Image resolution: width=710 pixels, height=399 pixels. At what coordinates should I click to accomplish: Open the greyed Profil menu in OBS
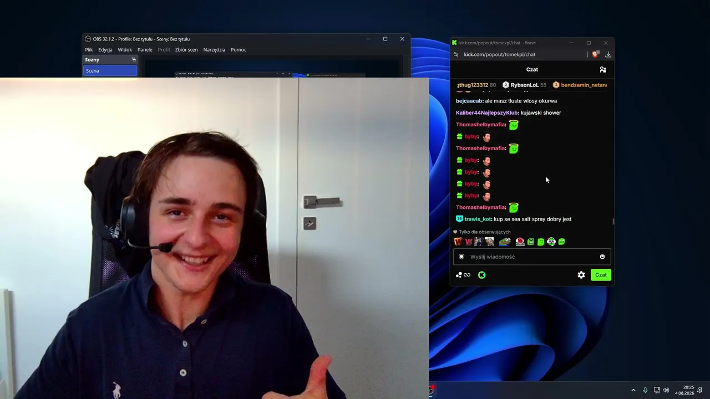tap(164, 50)
